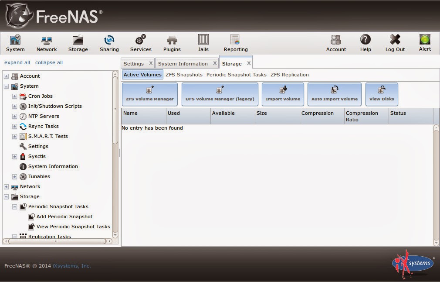Collapse the System tree node
The width and height of the screenshot is (440, 282).
pyautogui.click(x=6, y=86)
